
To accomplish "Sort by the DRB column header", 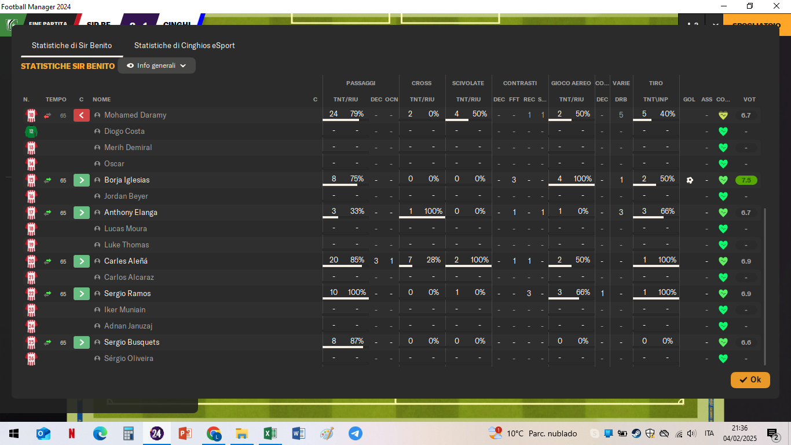I will pos(621,100).
